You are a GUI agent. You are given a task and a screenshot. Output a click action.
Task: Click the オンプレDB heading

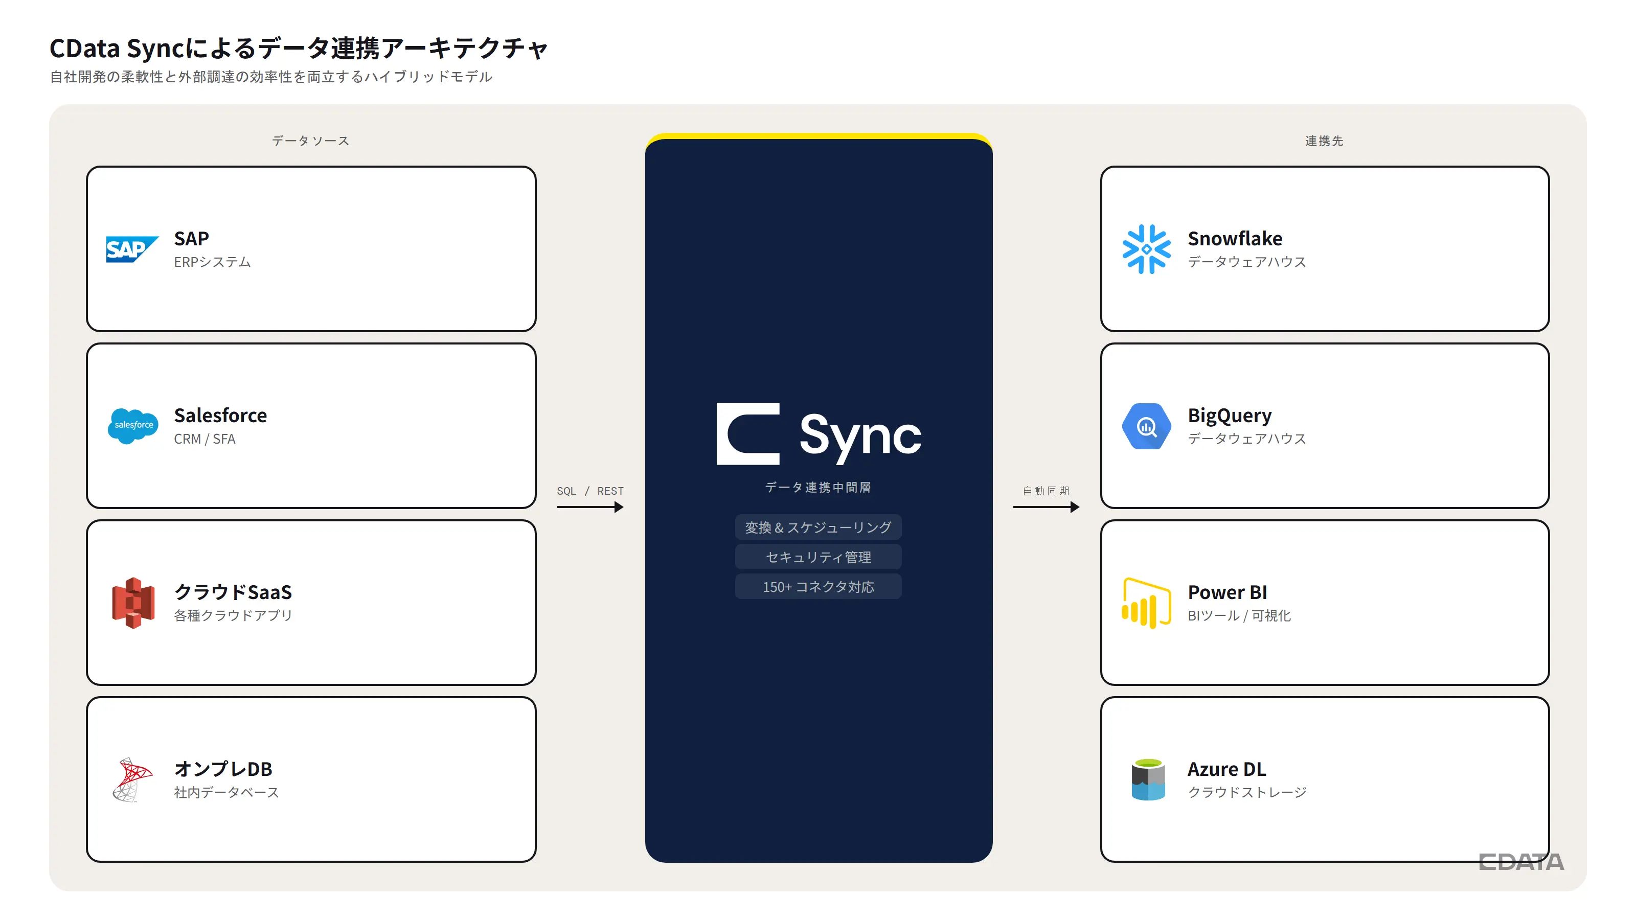(223, 769)
